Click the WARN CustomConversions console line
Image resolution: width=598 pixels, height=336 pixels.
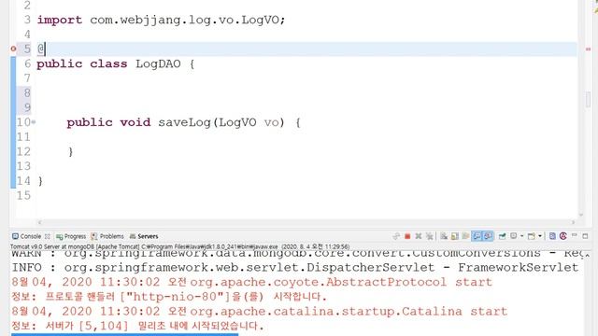(297, 253)
